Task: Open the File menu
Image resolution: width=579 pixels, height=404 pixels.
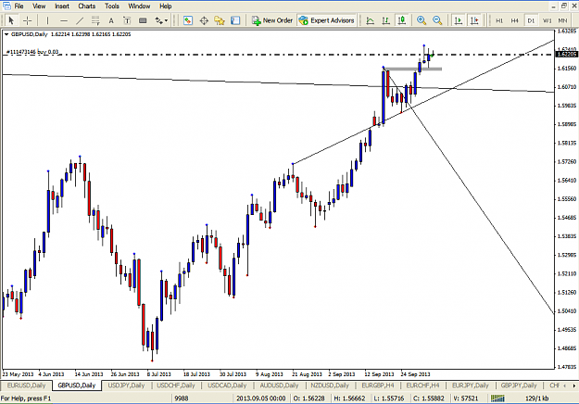Action: tap(19, 6)
